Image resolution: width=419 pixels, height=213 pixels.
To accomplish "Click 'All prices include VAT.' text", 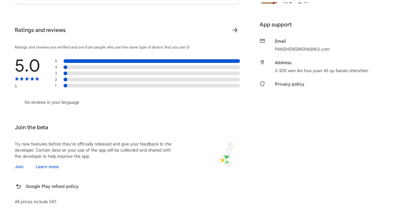I will click(x=36, y=202).
